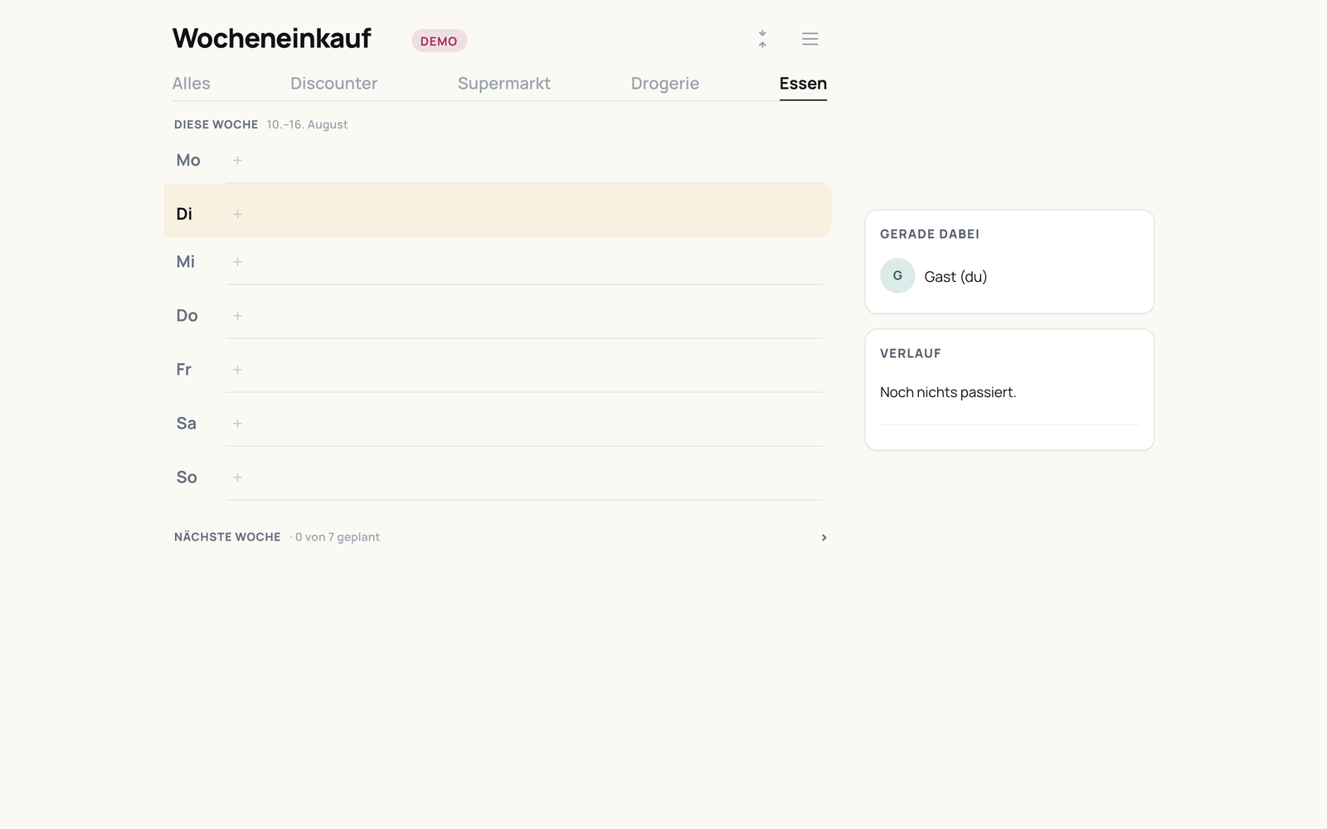Select the Mo day label

pyautogui.click(x=188, y=160)
